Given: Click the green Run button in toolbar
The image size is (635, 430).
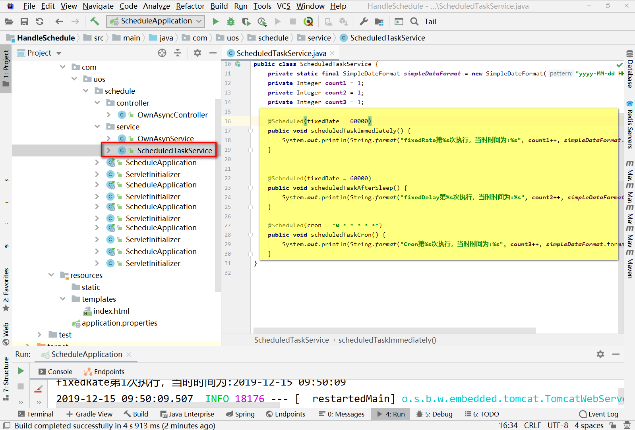Looking at the screenshot, I should pos(215,21).
